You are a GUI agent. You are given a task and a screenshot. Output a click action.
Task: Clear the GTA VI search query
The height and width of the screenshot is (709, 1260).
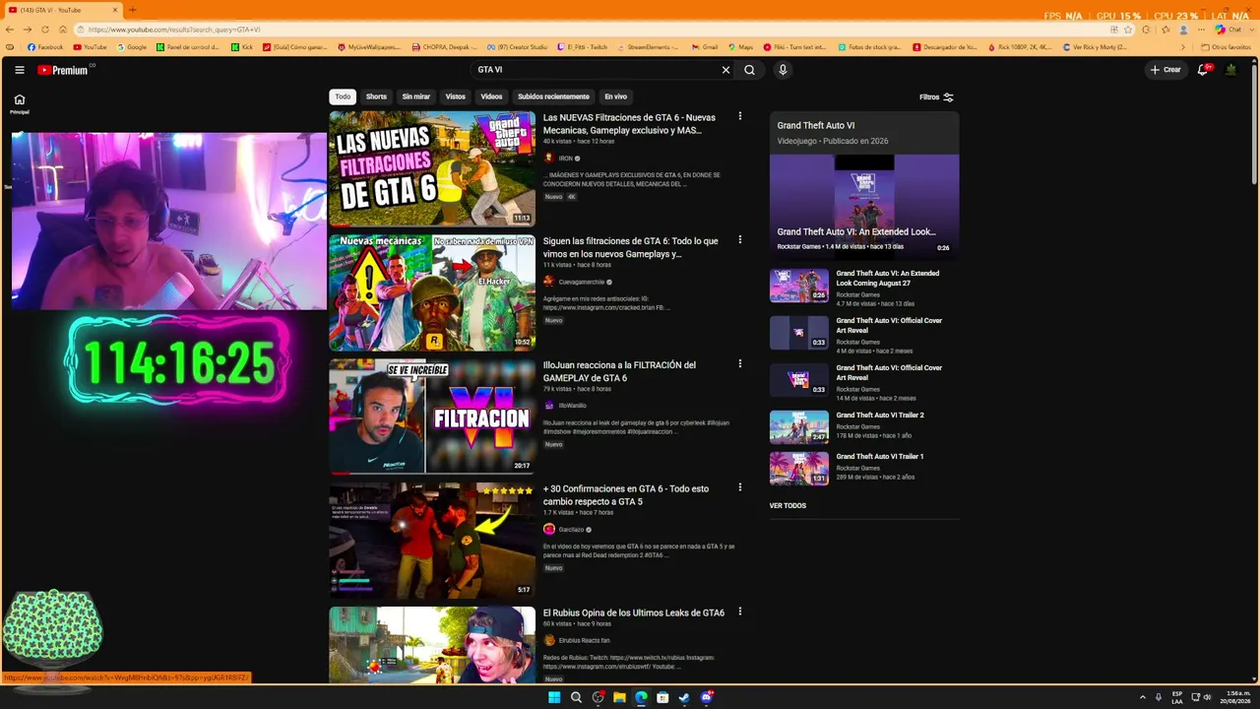(725, 70)
